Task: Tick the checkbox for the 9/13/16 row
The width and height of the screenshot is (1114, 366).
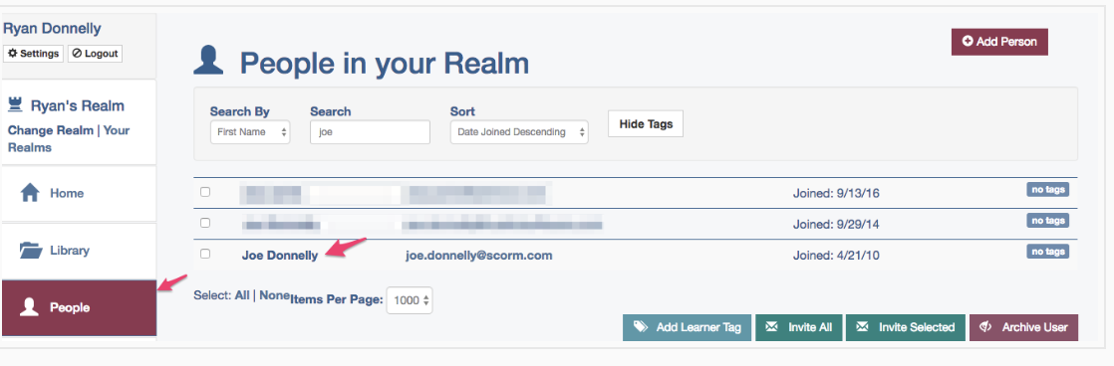Action: (x=205, y=192)
